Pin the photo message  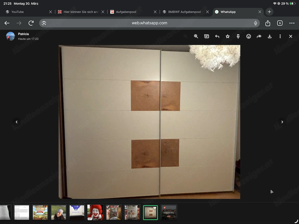point(238,36)
